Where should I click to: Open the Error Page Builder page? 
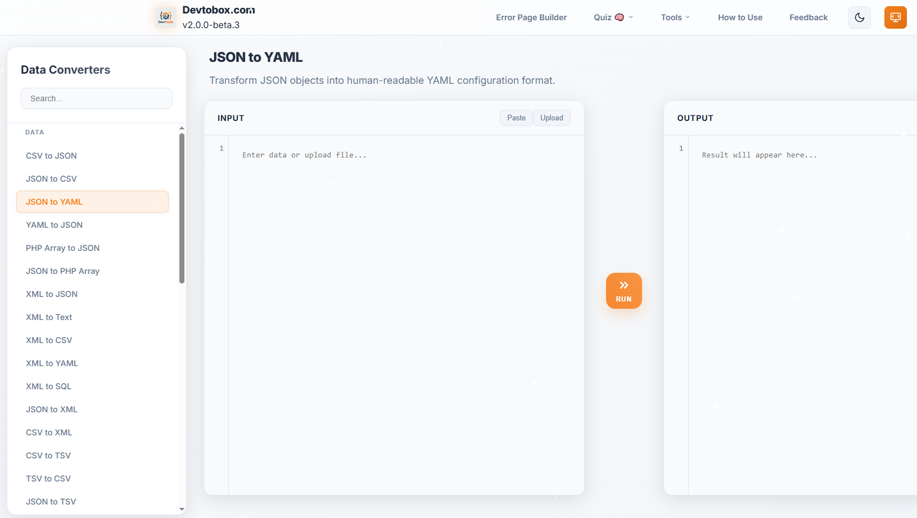coord(531,17)
